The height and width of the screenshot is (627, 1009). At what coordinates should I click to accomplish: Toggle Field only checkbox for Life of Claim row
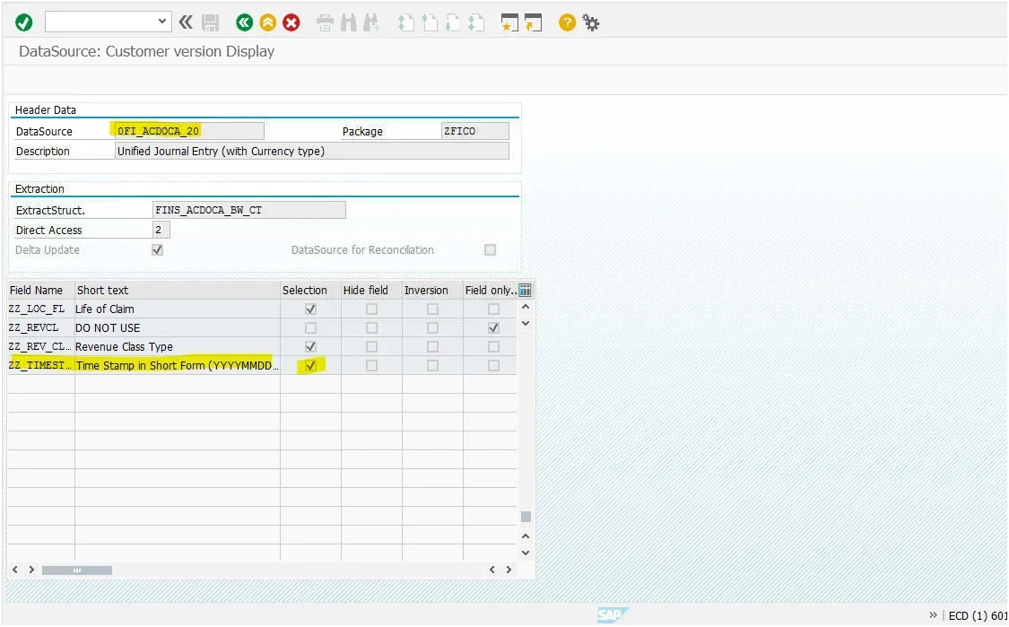(493, 309)
